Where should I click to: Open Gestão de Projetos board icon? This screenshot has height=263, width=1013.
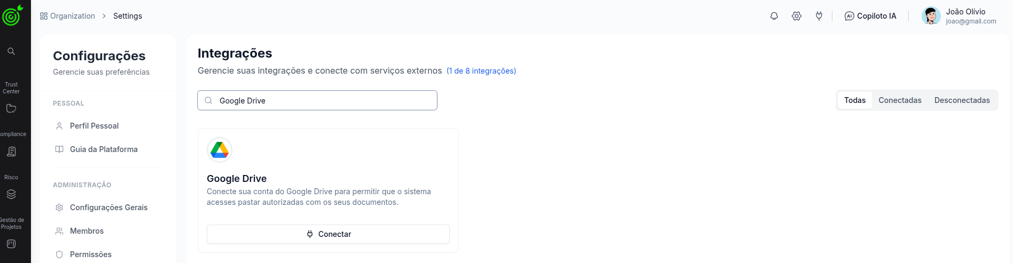click(x=11, y=244)
